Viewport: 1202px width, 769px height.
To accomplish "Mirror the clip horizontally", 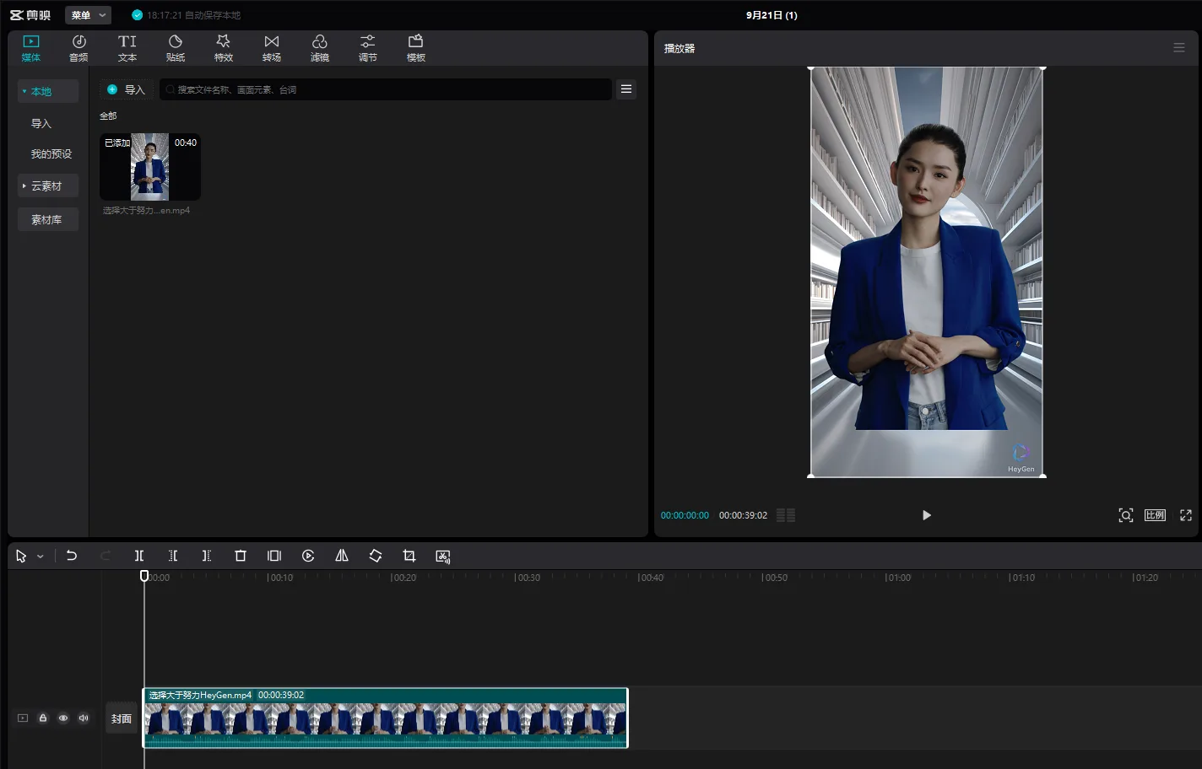I will coord(342,556).
